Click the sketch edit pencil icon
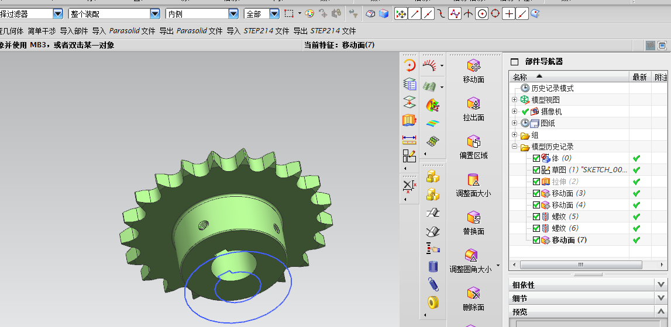The width and height of the screenshot is (671, 327). [409, 156]
